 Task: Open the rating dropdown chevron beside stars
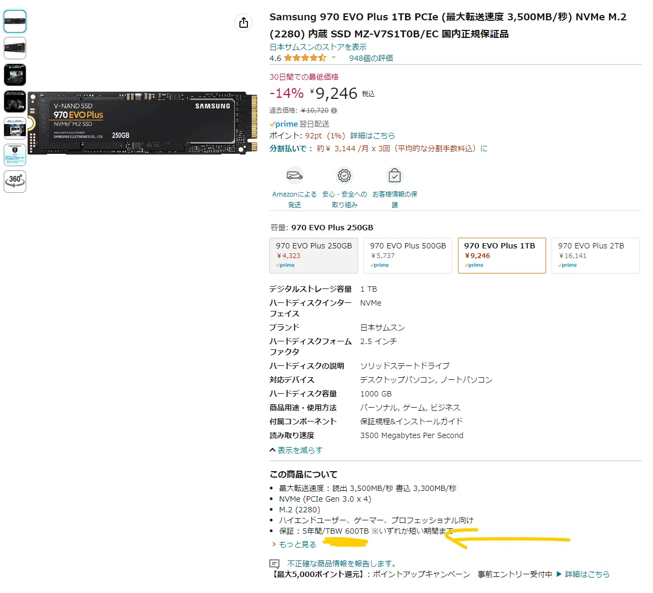[x=334, y=58]
